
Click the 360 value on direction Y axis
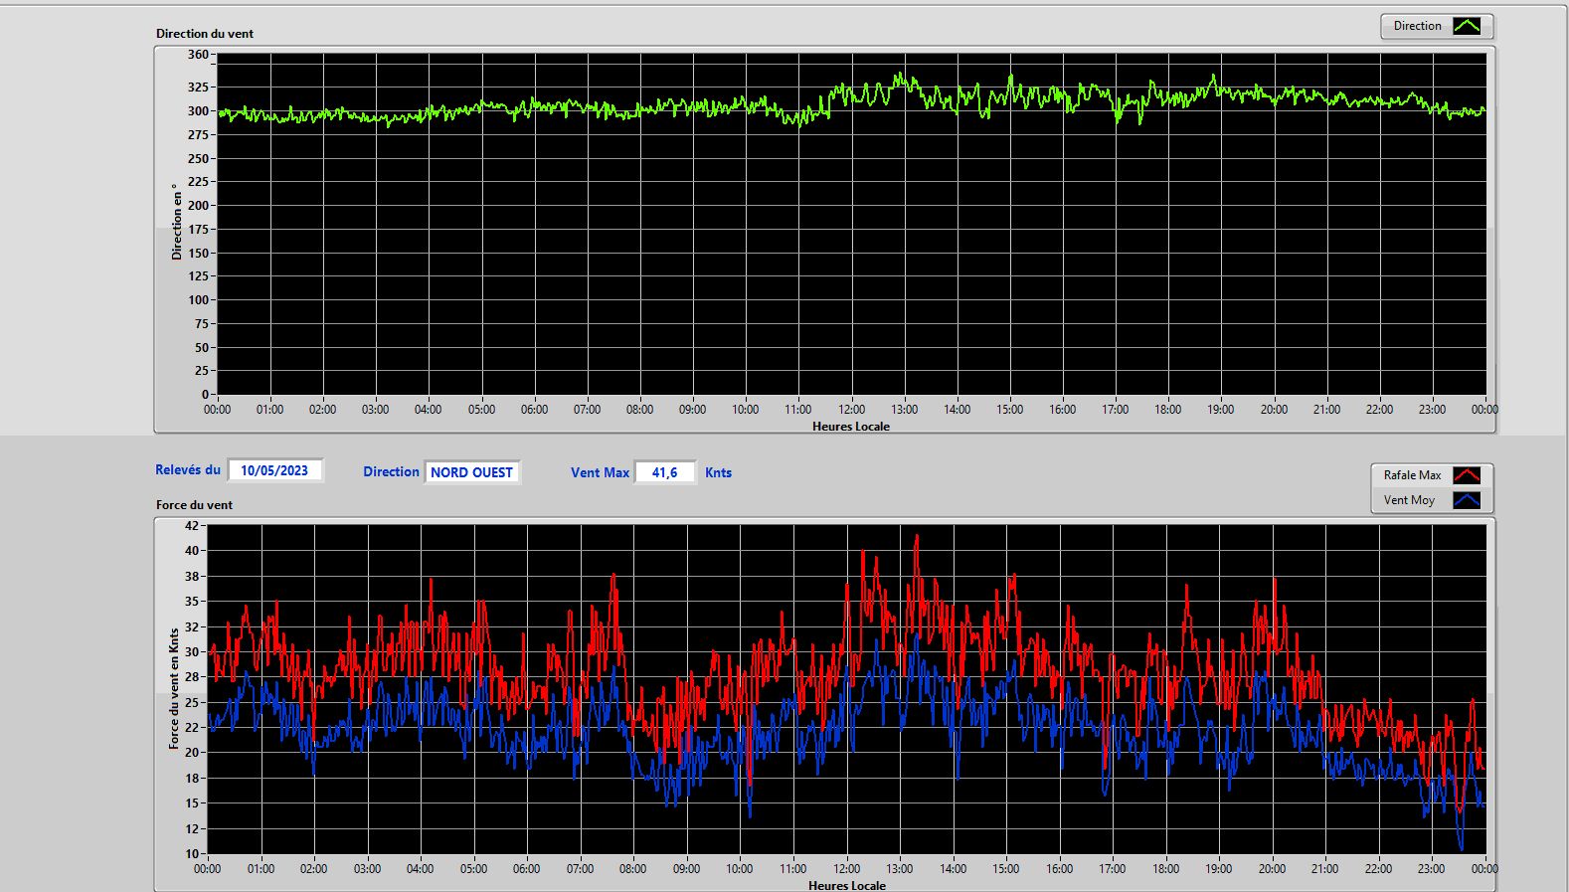198,55
